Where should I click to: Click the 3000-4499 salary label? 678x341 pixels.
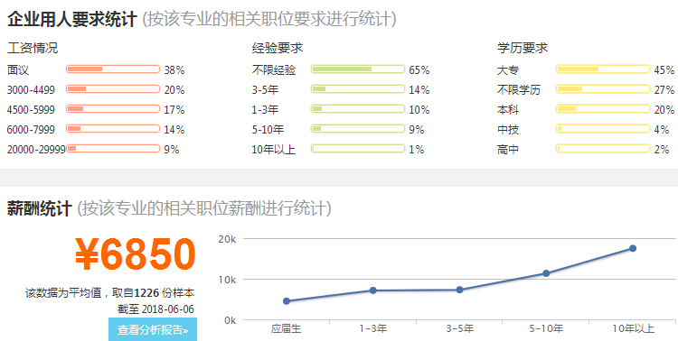point(31,90)
